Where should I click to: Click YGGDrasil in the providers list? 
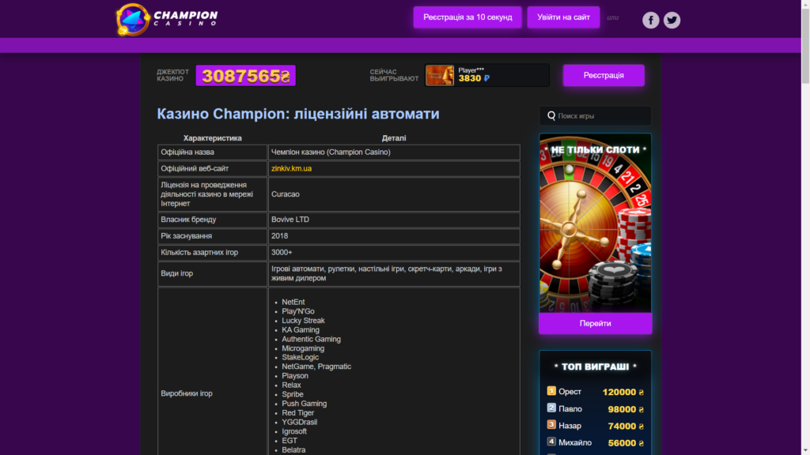point(300,423)
